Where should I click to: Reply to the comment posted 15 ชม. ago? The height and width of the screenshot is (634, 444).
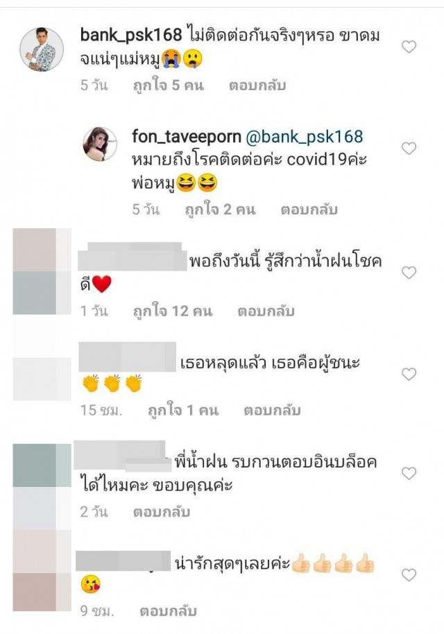(272, 410)
